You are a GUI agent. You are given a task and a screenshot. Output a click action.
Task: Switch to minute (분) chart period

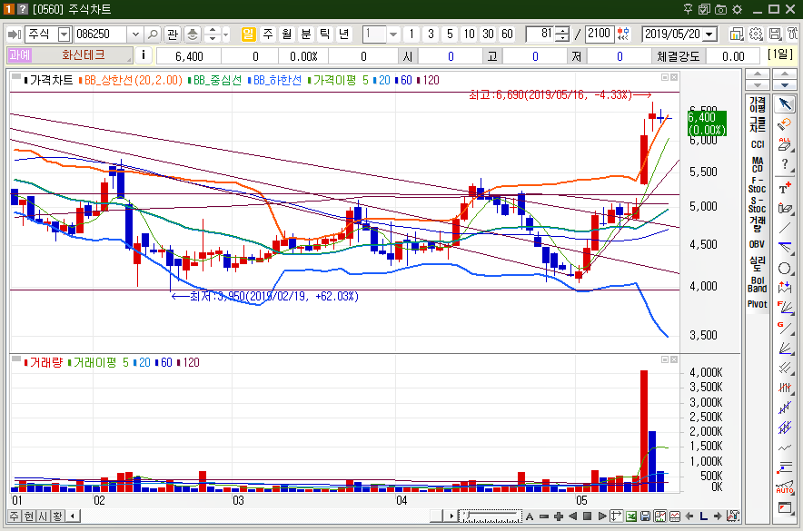[305, 34]
